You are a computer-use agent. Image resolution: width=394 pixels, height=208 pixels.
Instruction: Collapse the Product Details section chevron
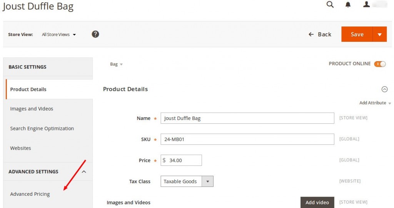(x=384, y=89)
